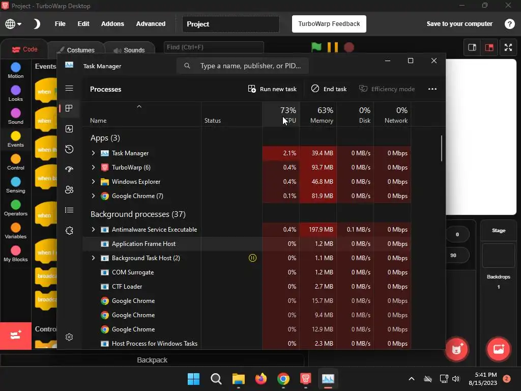
Task: Click Task Manager vertical scrollbar thumb
Action: pos(441,148)
